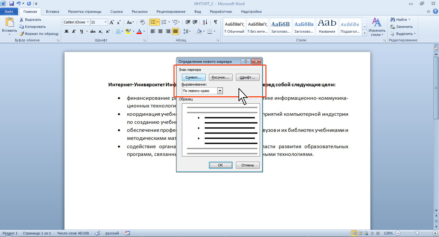The height and width of the screenshot is (237, 439).
Task: Open line spacing options
Action: tap(187, 31)
